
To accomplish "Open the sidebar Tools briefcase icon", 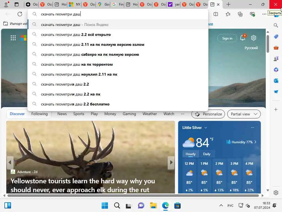I will click(276, 48).
